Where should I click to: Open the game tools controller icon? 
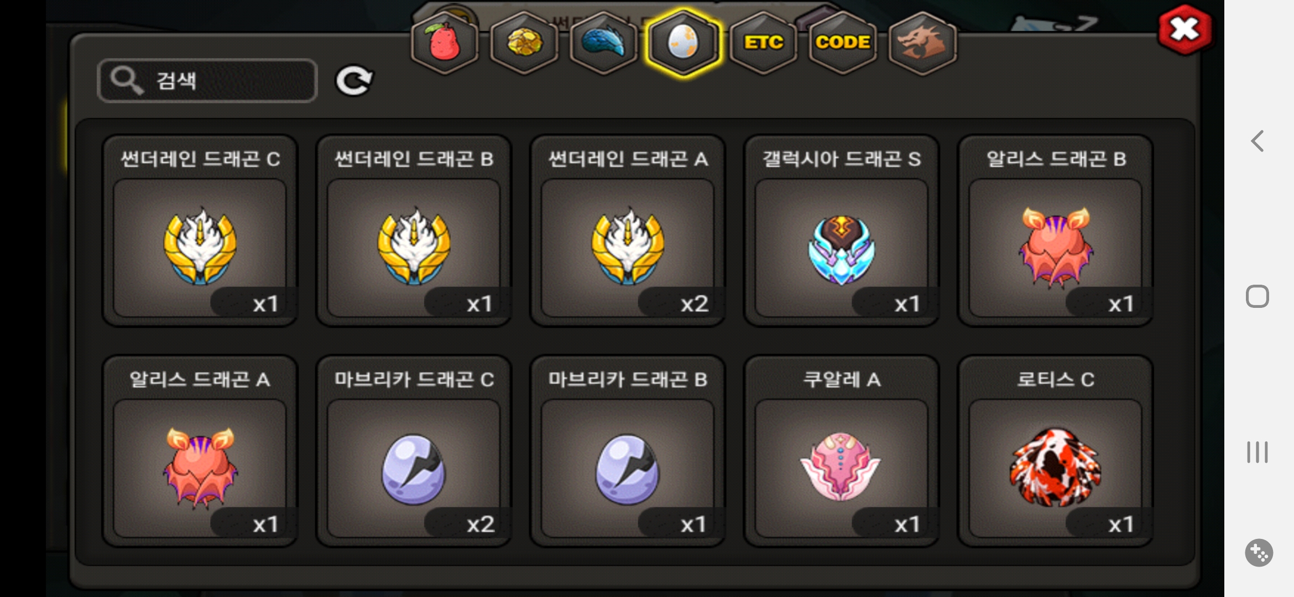coord(1259,552)
